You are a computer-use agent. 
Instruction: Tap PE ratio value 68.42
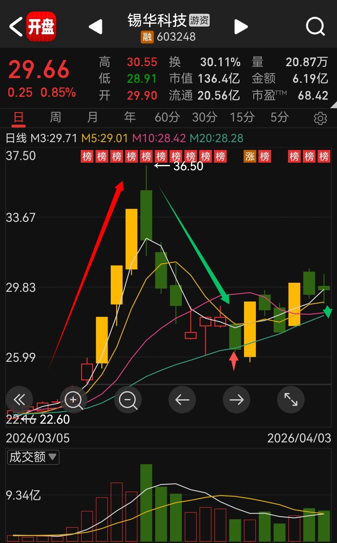coord(313,96)
